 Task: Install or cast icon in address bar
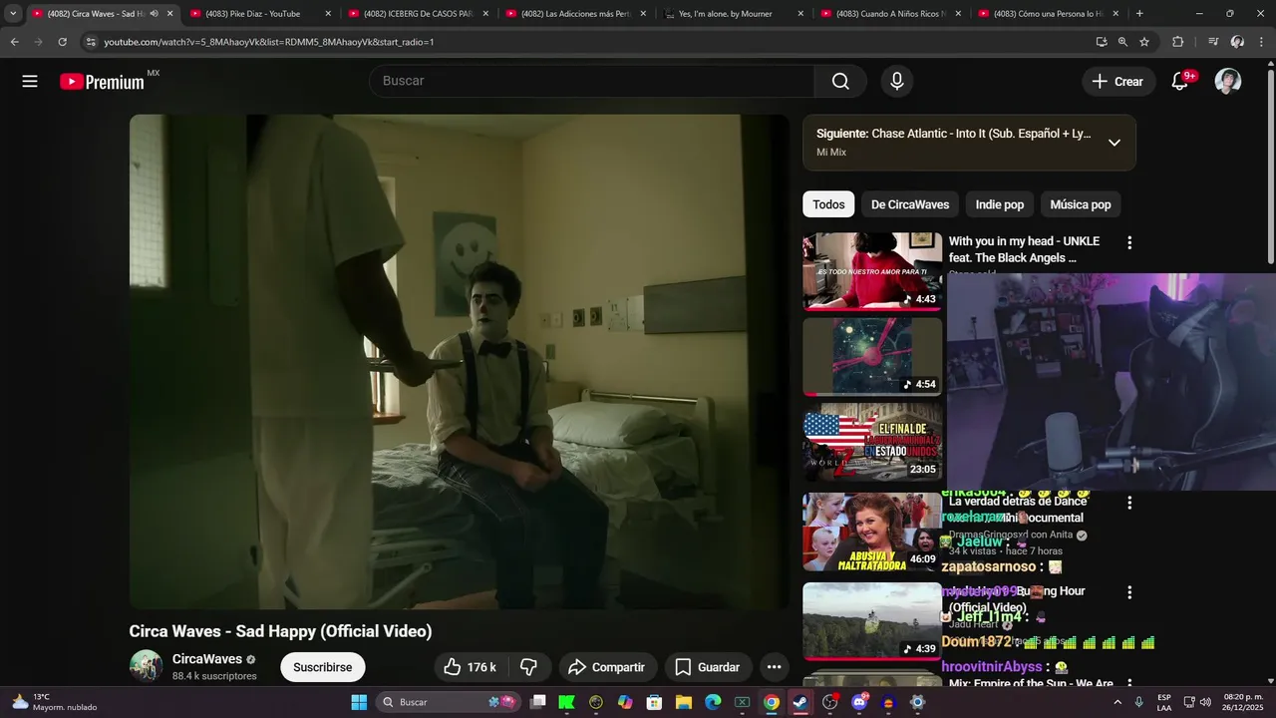click(1102, 42)
